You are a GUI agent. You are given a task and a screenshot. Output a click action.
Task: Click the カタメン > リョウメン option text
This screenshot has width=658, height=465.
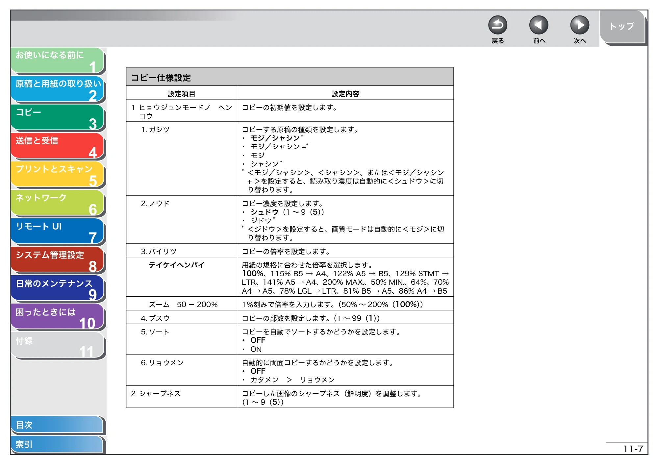click(292, 380)
